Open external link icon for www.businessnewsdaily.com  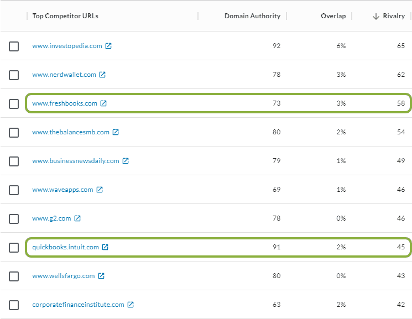point(126,161)
